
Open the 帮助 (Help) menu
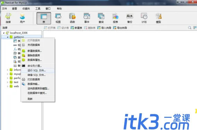59,9
